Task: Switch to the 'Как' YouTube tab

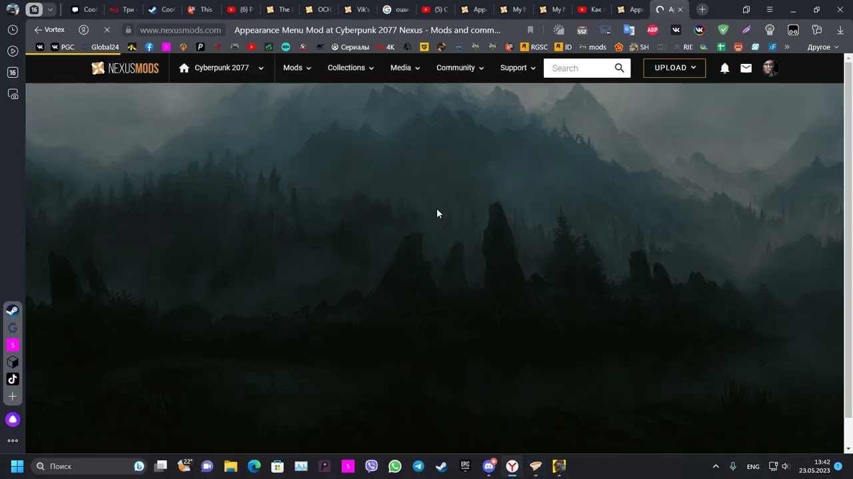Action: click(x=590, y=10)
